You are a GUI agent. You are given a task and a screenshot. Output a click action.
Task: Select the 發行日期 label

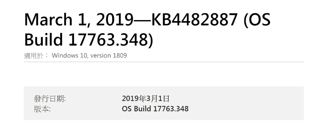(50, 99)
